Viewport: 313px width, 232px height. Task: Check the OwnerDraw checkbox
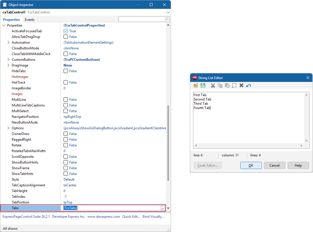click(66, 134)
